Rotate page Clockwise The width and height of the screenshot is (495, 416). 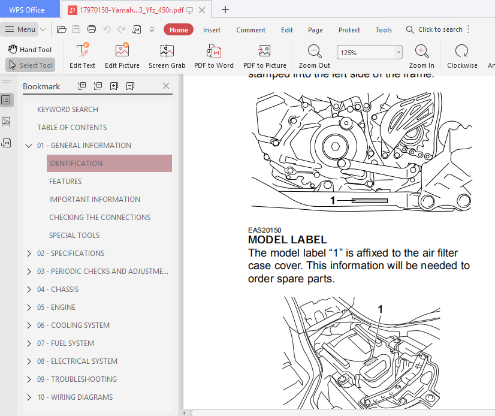pyautogui.click(x=462, y=56)
